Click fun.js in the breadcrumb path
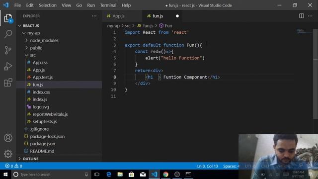The height and width of the screenshot is (179, 318). (146, 26)
